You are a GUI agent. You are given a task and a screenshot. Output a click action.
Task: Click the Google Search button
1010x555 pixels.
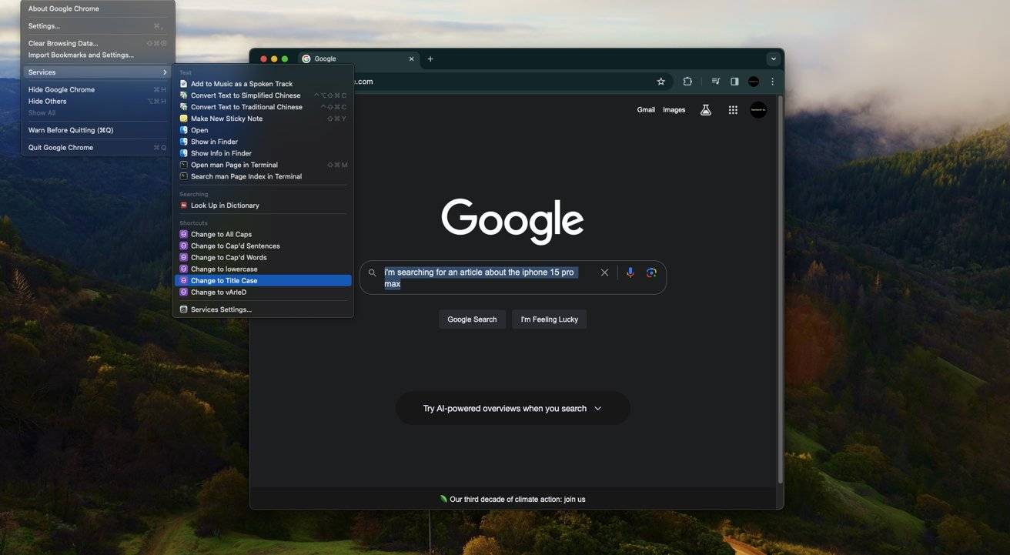(x=472, y=319)
